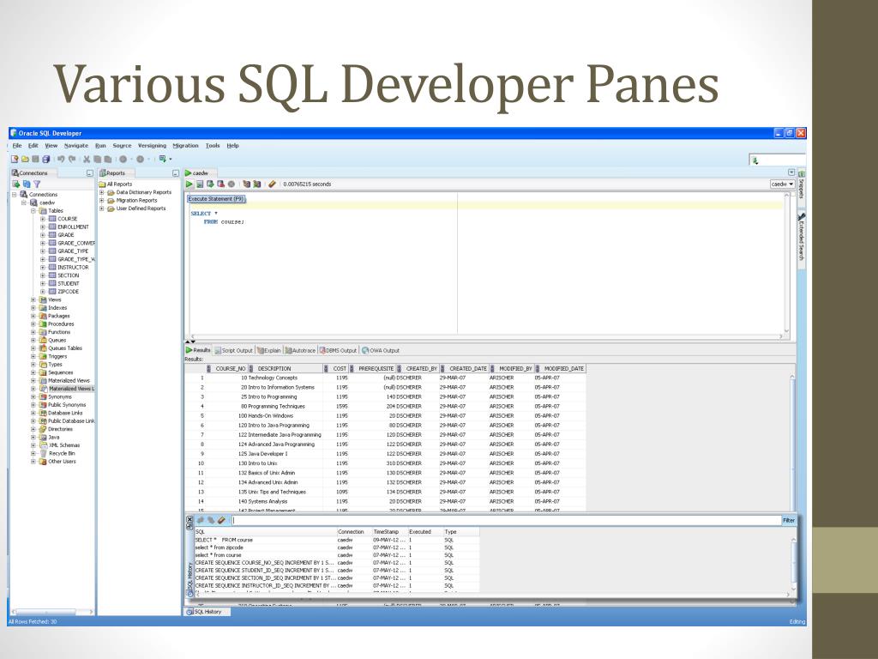This screenshot has height=659, width=878.
Task: Click the results grid vertical scrollbar
Action: (x=792, y=442)
